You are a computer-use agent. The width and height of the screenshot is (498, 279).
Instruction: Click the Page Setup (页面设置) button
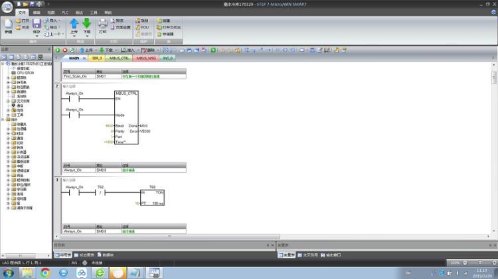(120, 27)
